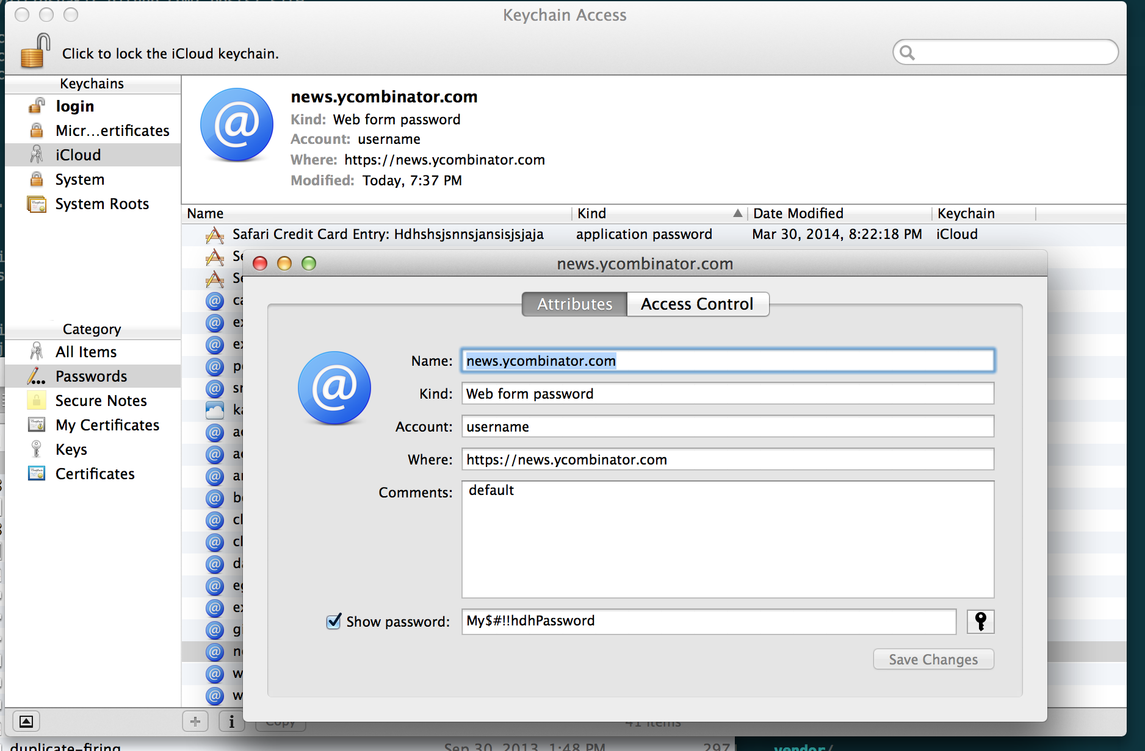Sort the list by Kind column
This screenshot has height=751, width=1145.
point(660,213)
